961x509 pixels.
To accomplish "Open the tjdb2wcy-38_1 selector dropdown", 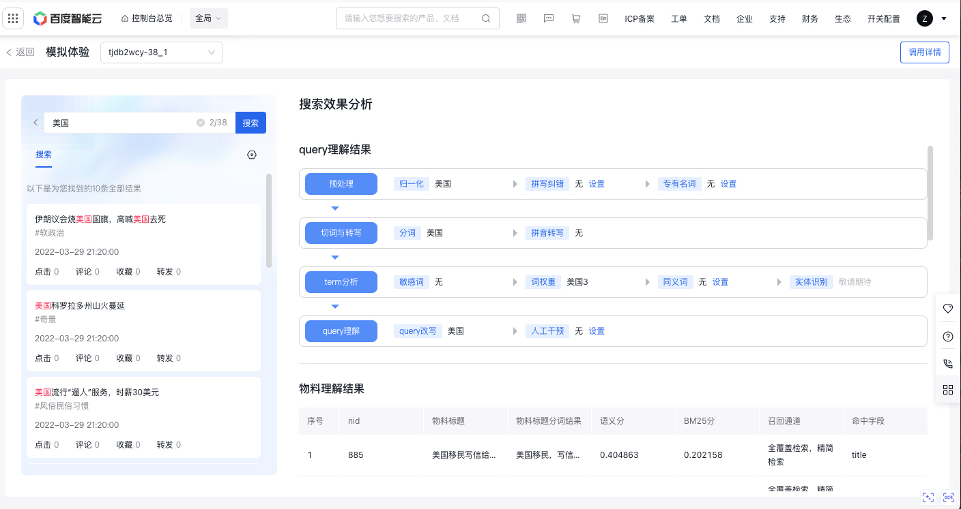I will (161, 52).
